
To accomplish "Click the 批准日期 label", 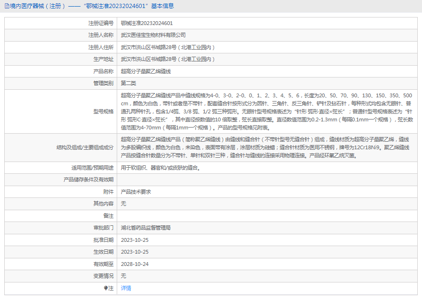I will 103,240.
